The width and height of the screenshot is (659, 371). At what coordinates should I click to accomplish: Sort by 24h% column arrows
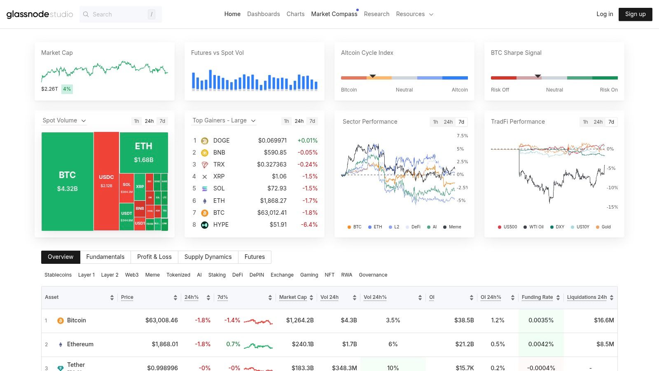pyautogui.click(x=208, y=298)
